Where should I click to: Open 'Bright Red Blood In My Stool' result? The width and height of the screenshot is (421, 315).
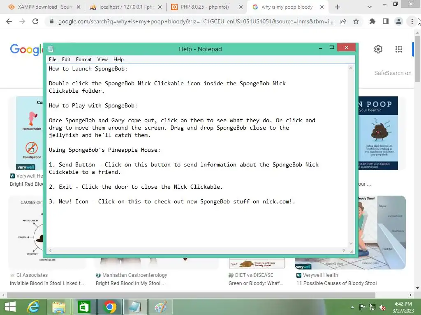click(130, 283)
